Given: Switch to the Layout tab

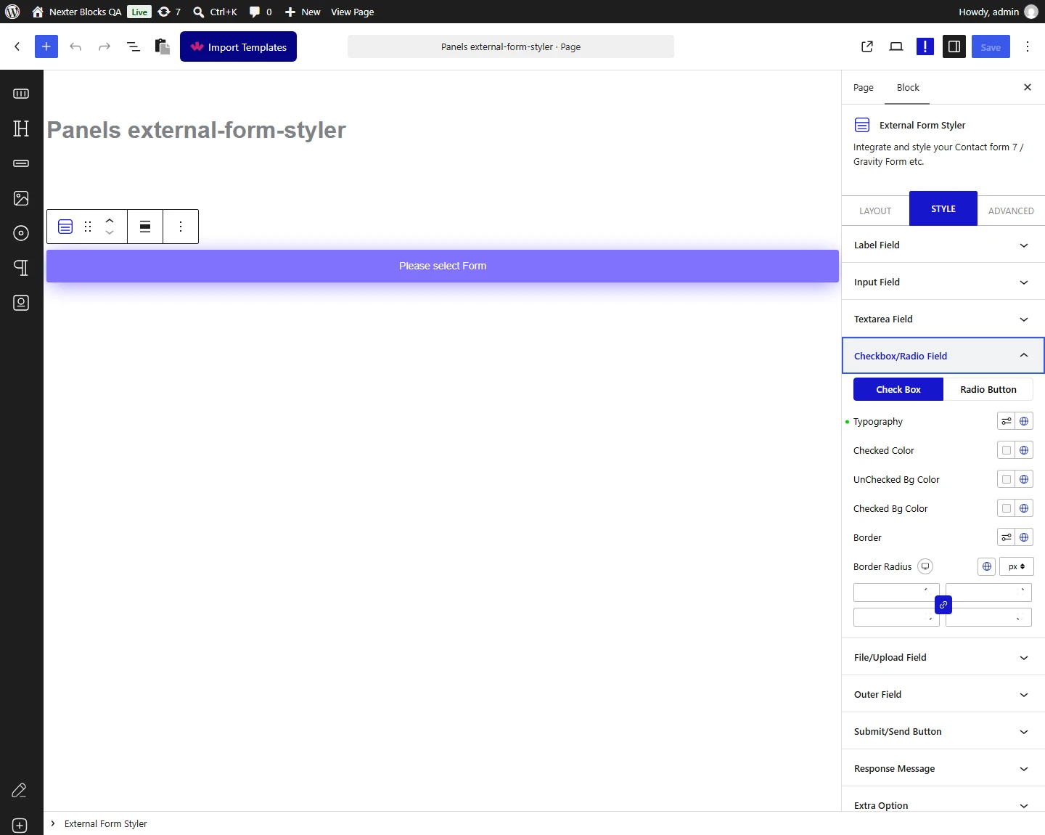Looking at the screenshot, I should pyautogui.click(x=875, y=211).
